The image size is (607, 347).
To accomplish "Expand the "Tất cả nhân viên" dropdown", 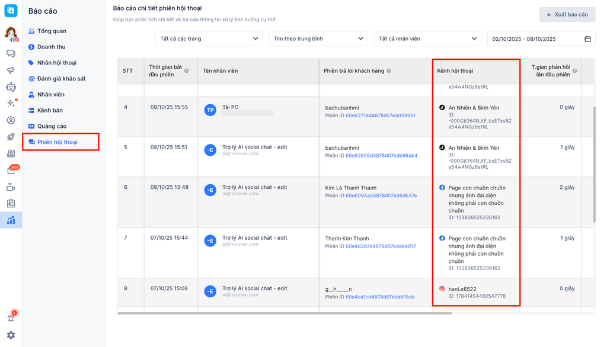I will tap(427, 39).
